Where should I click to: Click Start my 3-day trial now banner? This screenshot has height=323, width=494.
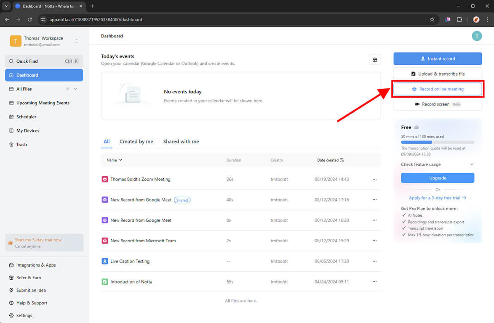[44, 243]
